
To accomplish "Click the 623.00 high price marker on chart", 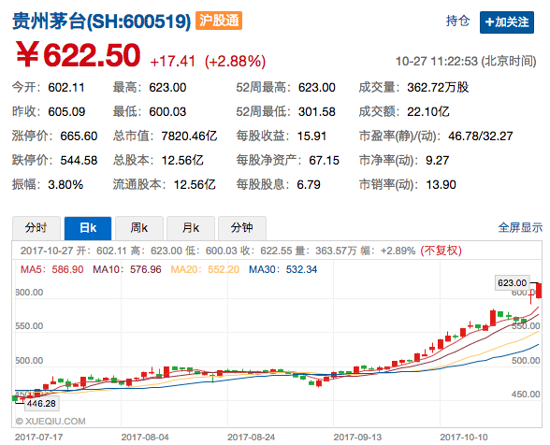I will (513, 282).
